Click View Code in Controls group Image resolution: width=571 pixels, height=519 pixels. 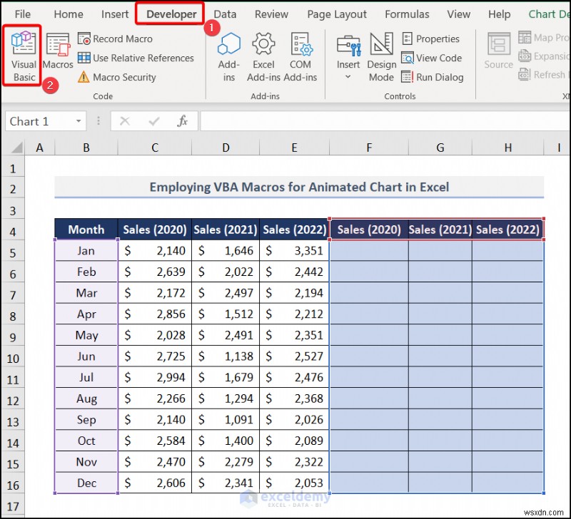(x=432, y=58)
